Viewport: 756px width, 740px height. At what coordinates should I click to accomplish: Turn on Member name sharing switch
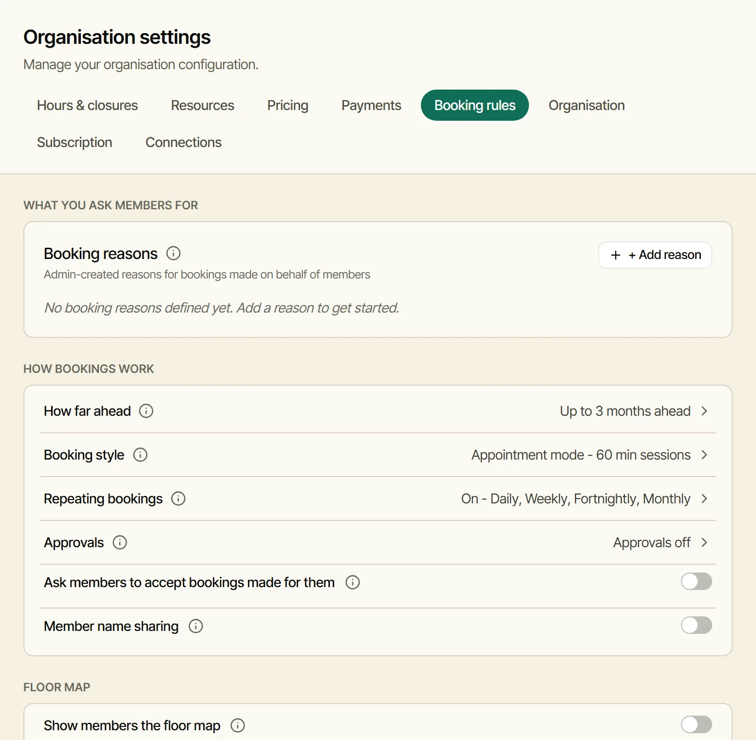pos(697,625)
